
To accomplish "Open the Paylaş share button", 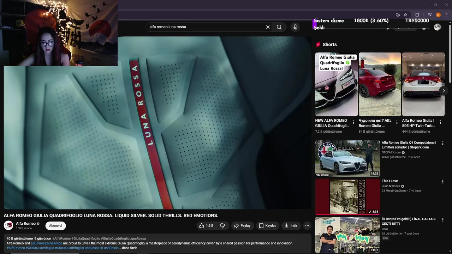I will (x=242, y=226).
